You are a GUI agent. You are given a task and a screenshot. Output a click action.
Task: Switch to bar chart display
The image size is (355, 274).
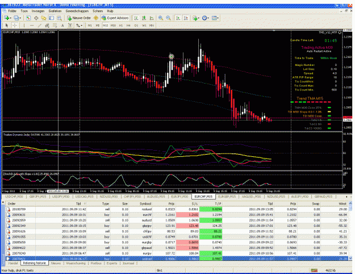click(x=136, y=18)
